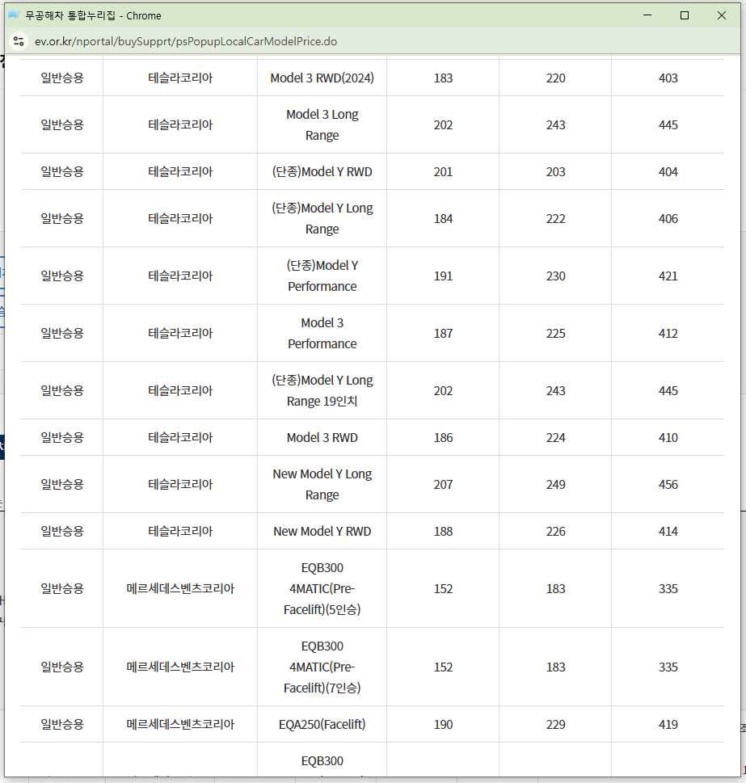The width and height of the screenshot is (746, 783).
Task: Minimize the Chrome popup window
Action: point(647,15)
